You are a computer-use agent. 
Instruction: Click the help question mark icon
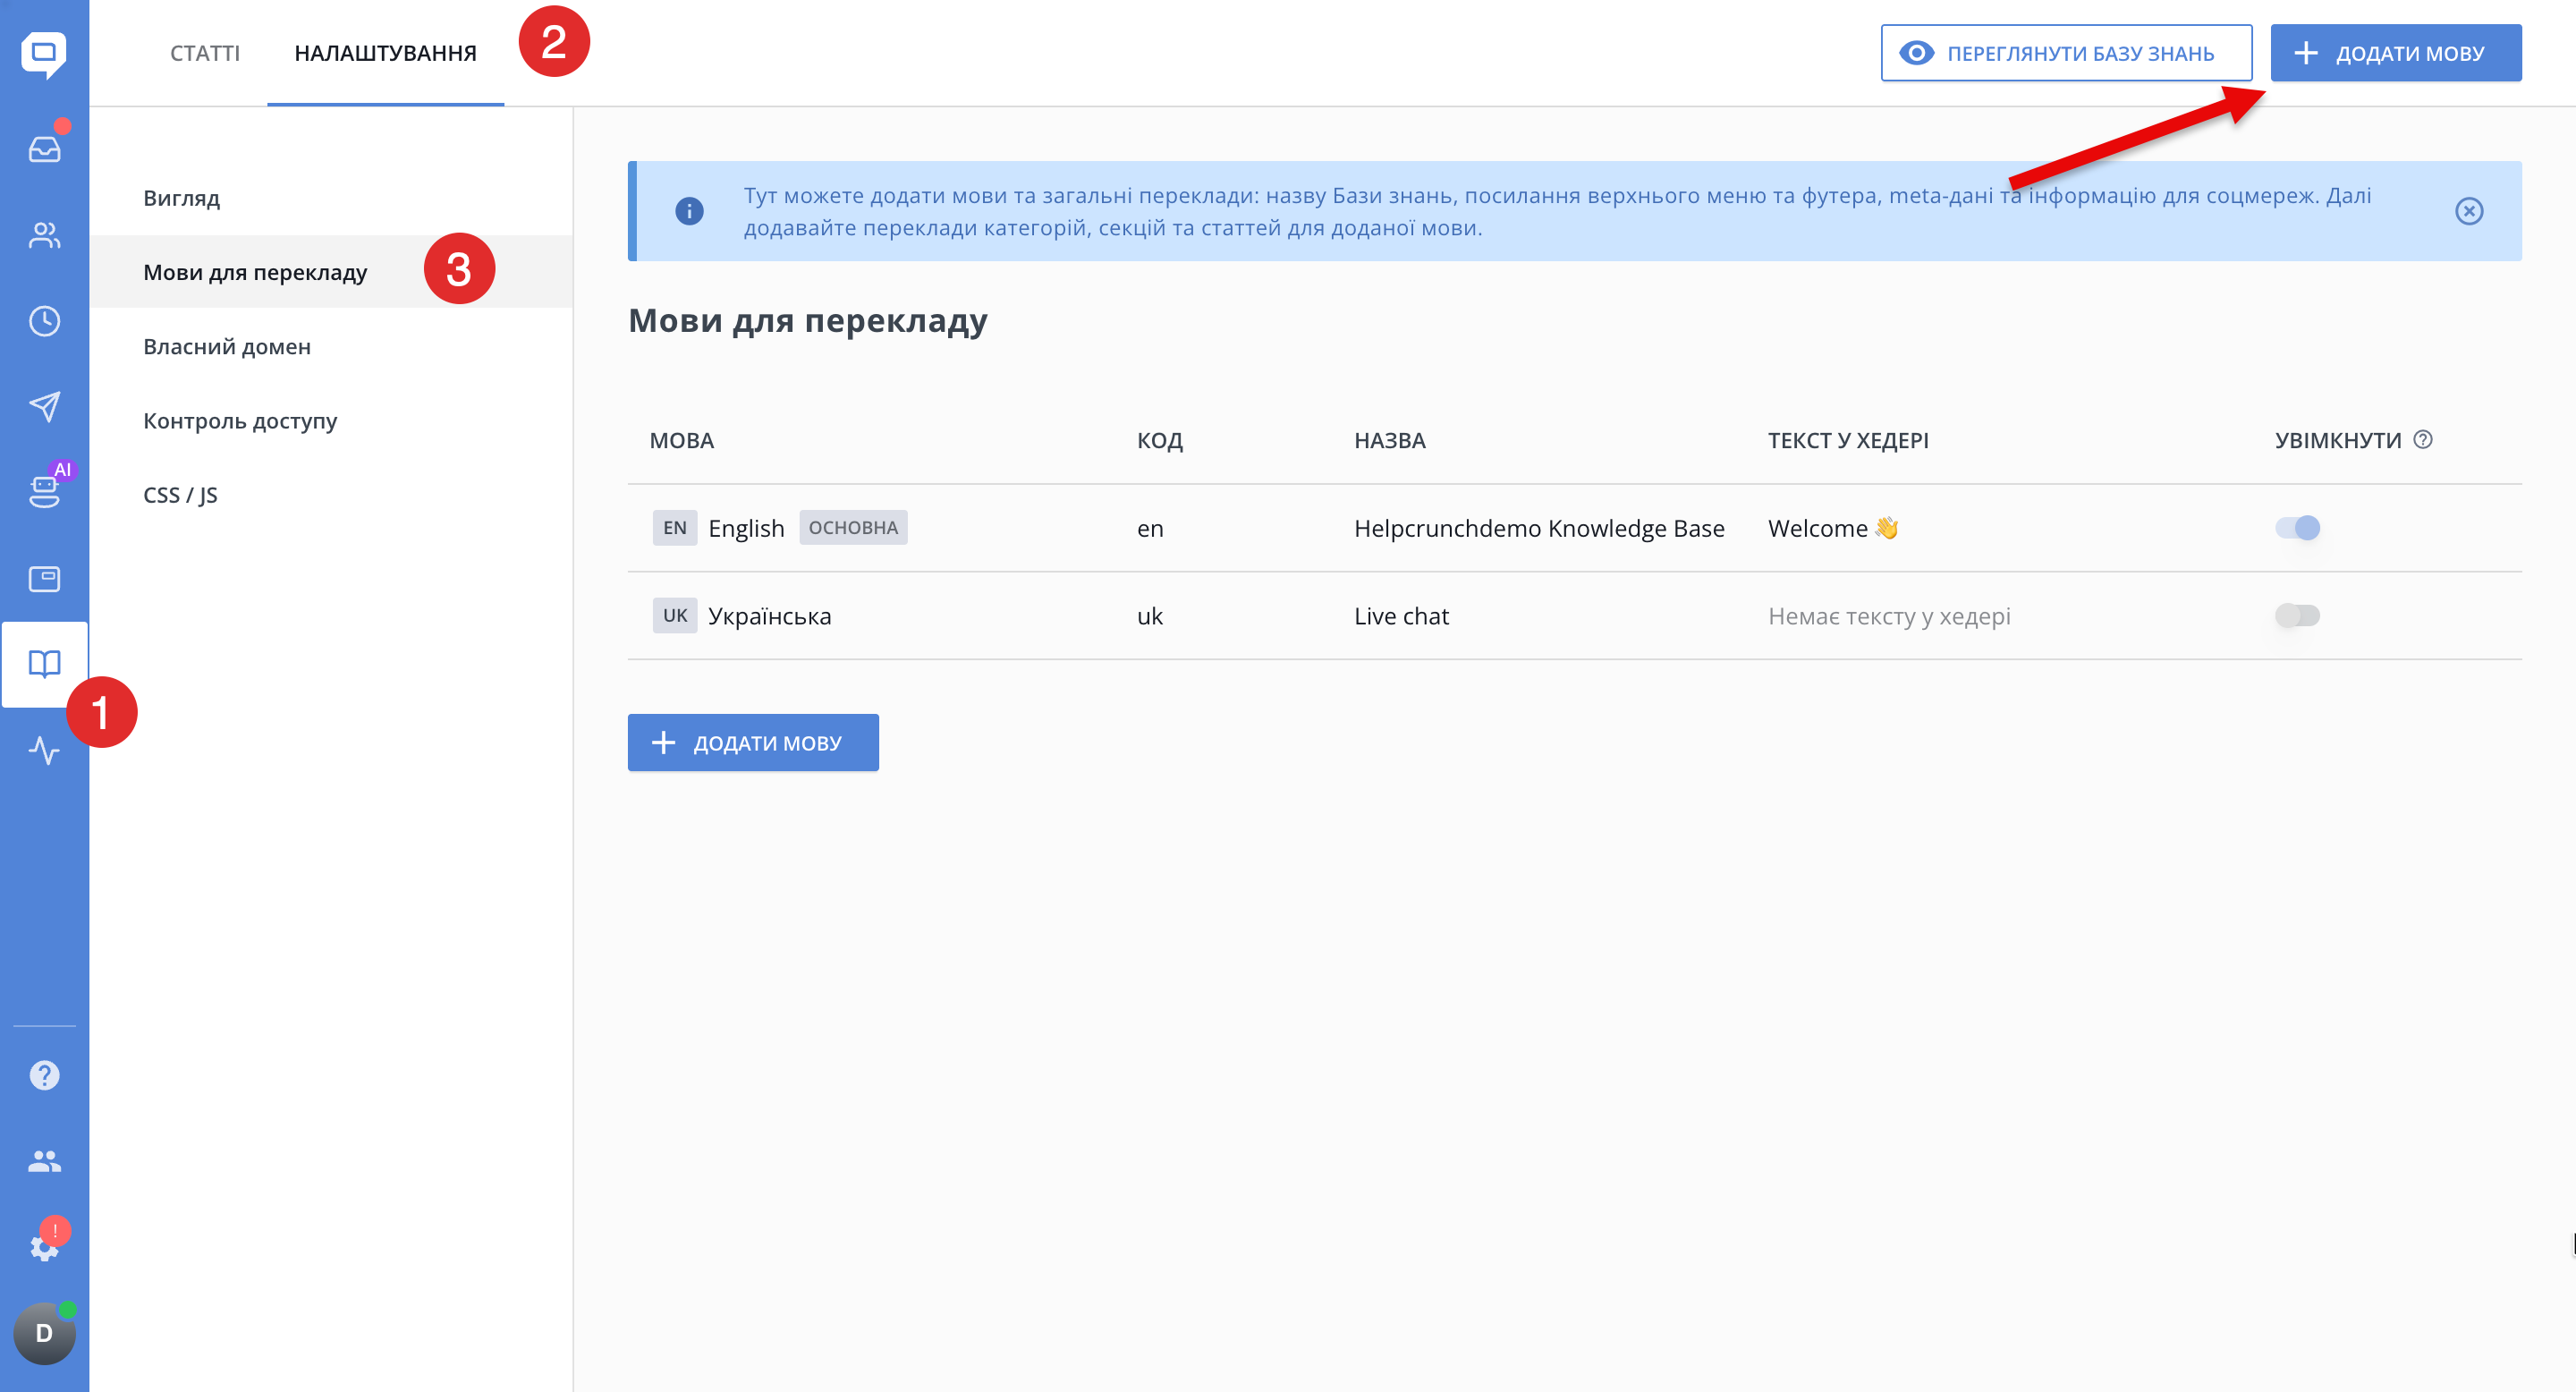click(44, 1075)
